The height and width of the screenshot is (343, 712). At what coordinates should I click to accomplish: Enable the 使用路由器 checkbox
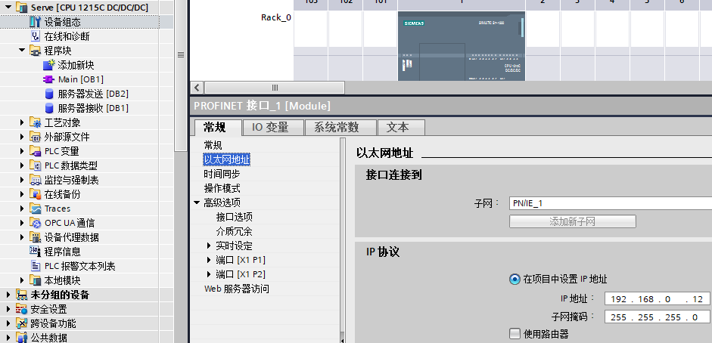(x=515, y=333)
